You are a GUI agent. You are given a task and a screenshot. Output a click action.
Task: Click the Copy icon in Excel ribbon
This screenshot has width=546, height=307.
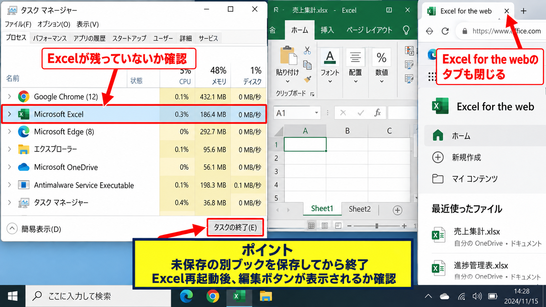pos(307,65)
